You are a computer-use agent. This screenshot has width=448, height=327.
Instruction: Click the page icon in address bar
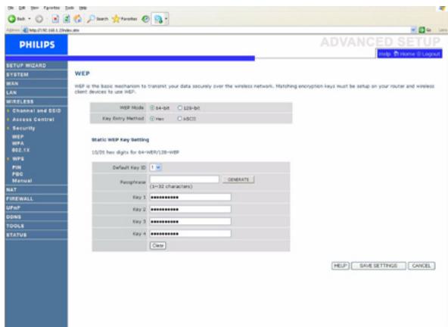tap(25, 30)
